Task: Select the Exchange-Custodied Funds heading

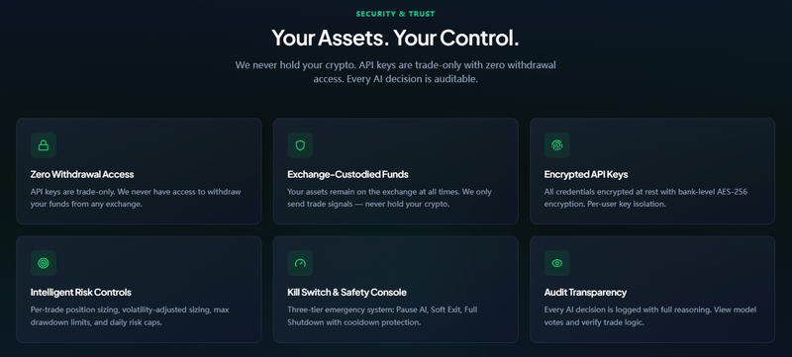Action: pos(348,174)
